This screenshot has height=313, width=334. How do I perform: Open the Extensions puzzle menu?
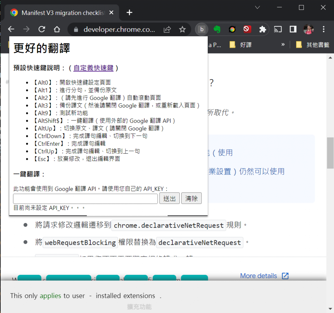click(263, 29)
